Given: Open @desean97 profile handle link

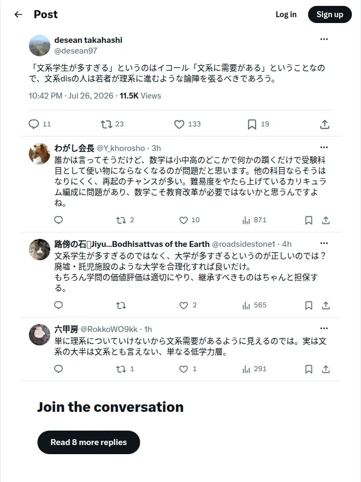Looking at the screenshot, I should (76, 51).
